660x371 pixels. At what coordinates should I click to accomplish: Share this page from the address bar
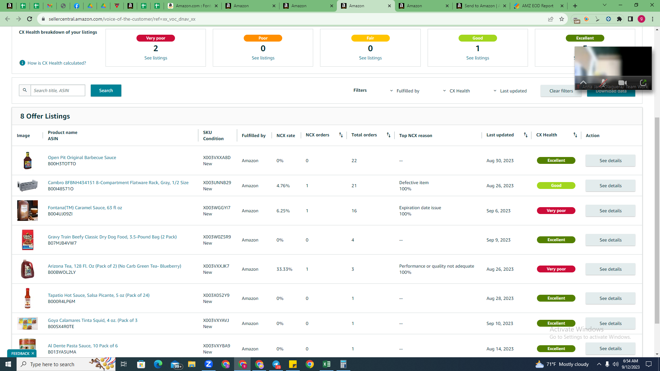point(551,19)
